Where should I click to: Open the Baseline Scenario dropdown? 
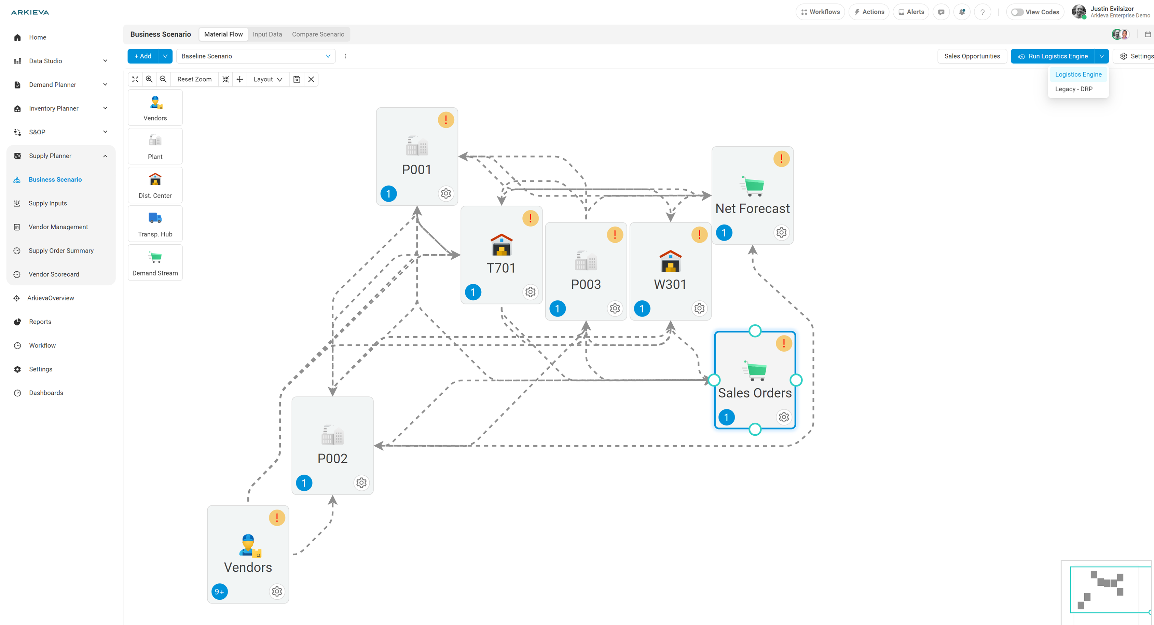coord(256,56)
